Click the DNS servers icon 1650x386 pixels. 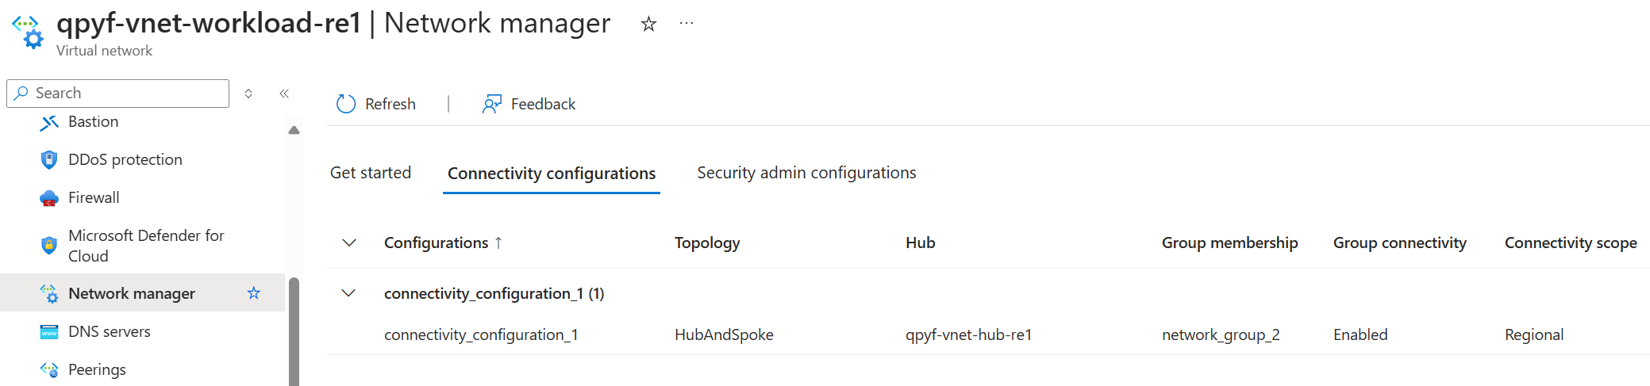point(49,332)
